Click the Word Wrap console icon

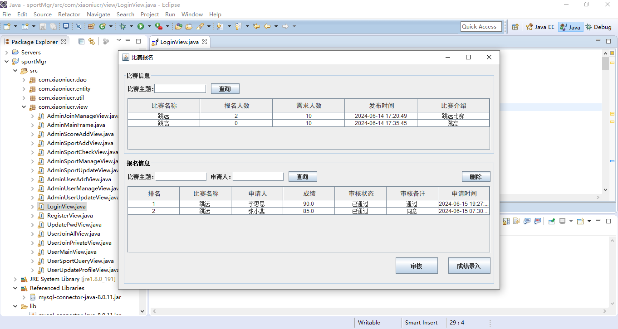[x=516, y=221]
